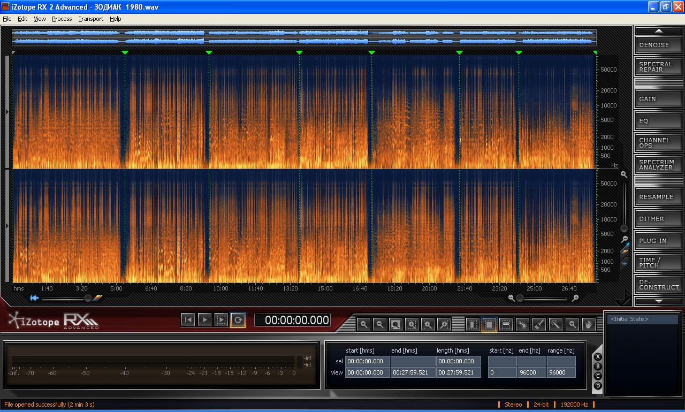Click the horizontal zoom out magnifier
This screenshot has width=685, height=412.
coord(512,298)
